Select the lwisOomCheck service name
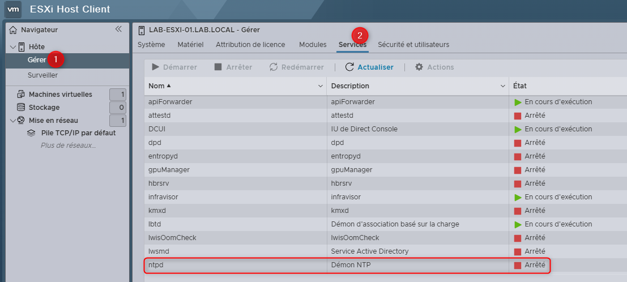This screenshot has height=282, width=627. pos(172,238)
